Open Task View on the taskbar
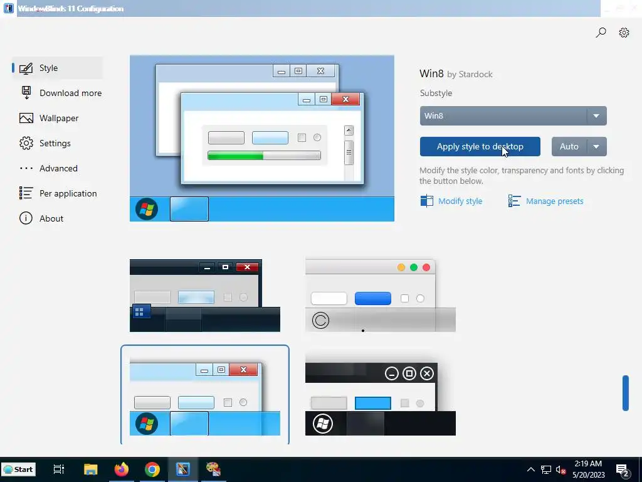The image size is (642, 482). click(x=59, y=469)
